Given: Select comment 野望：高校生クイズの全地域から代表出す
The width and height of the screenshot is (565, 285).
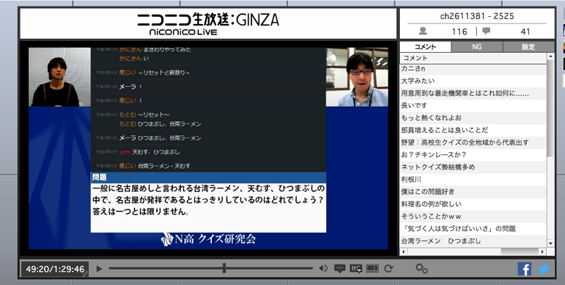Looking at the screenshot, I should point(473,142).
